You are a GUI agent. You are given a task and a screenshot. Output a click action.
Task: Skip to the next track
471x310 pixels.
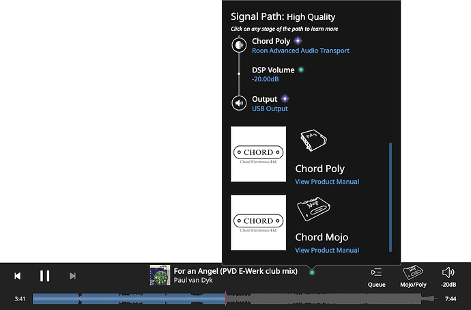[x=72, y=276]
